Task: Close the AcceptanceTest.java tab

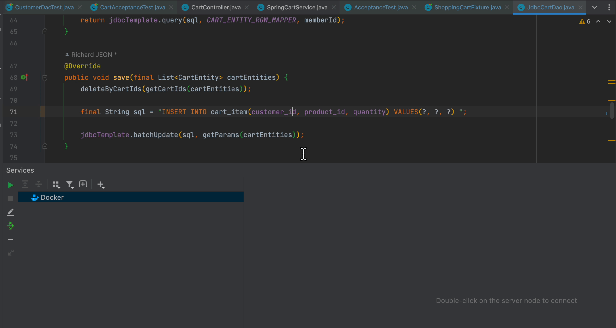Action: coord(414,7)
